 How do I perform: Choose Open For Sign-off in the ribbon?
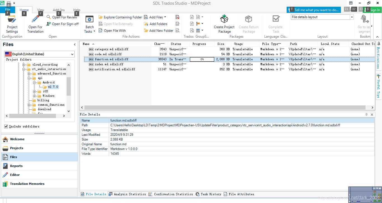63,24
